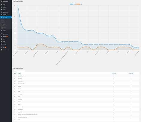Open the ULC Statistic submenu item

4,28
